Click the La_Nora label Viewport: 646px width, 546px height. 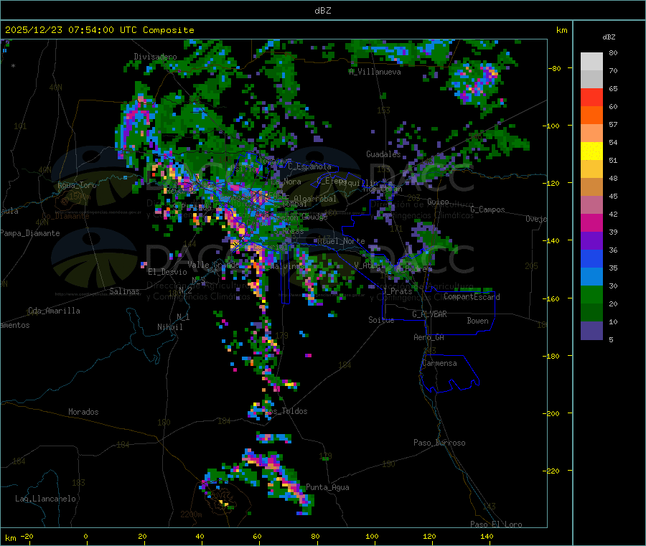(286, 182)
